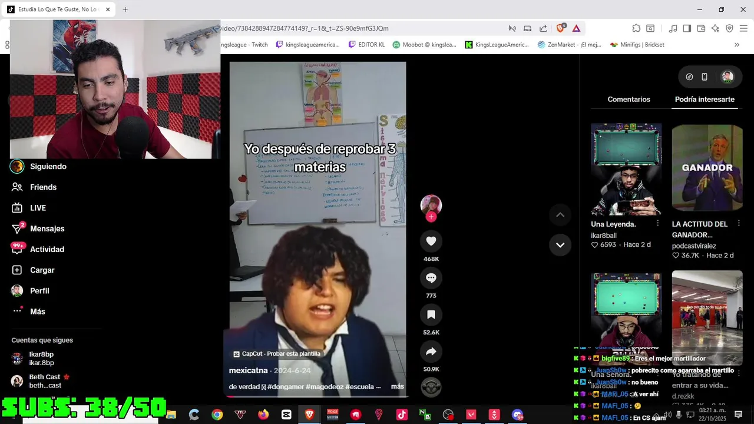Open TikTok app from the taskbar

pos(402,415)
